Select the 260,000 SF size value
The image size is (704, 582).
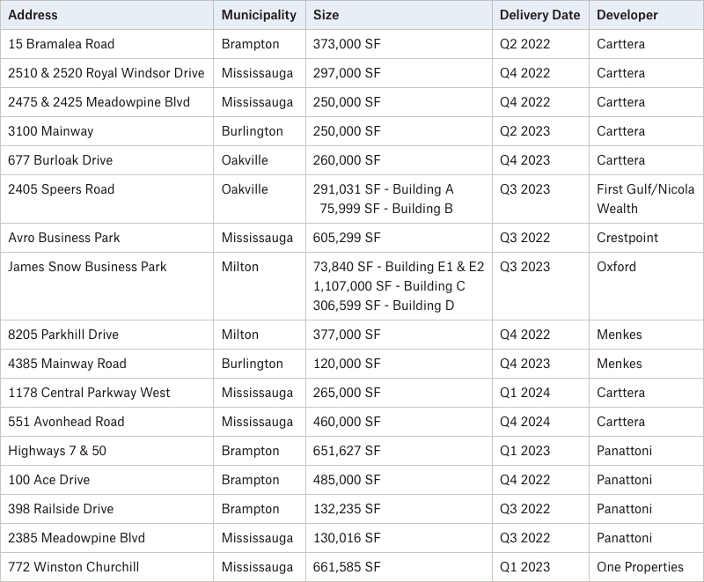point(347,160)
